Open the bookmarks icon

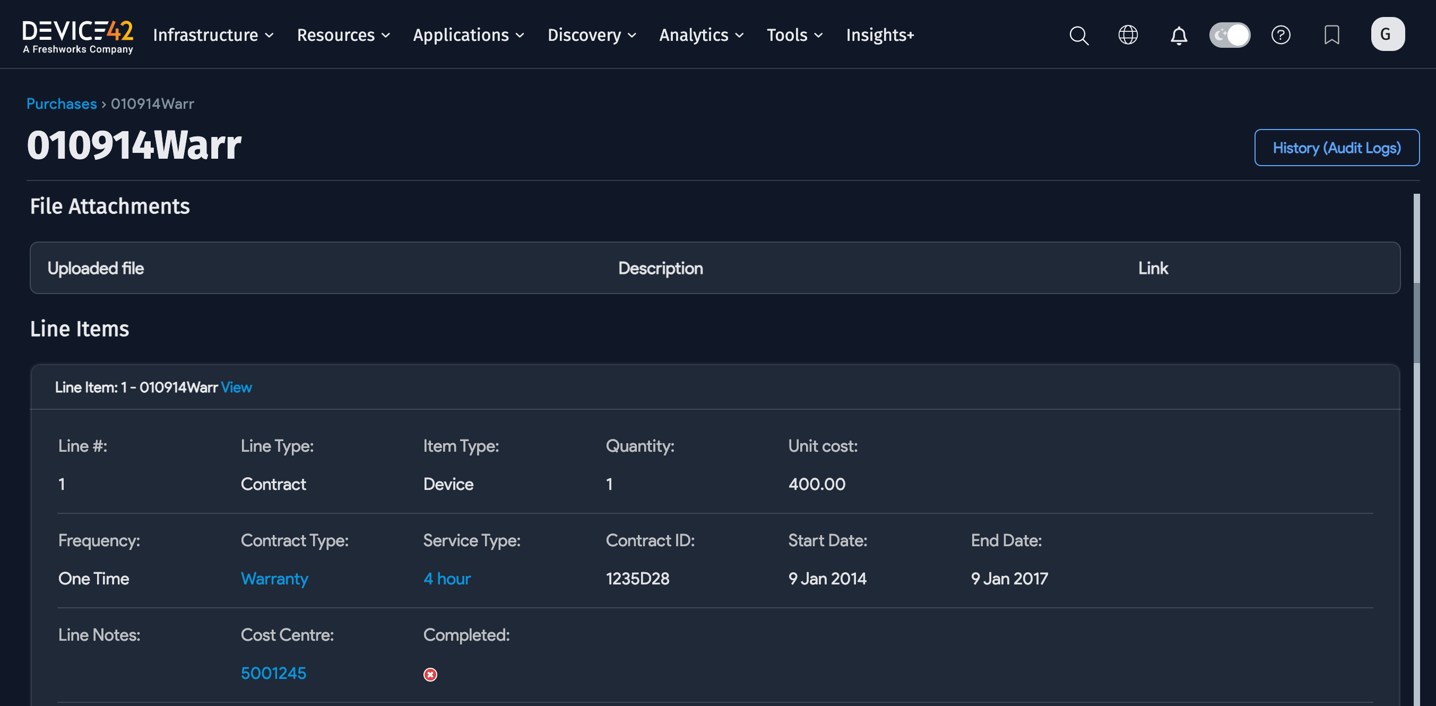tap(1331, 35)
